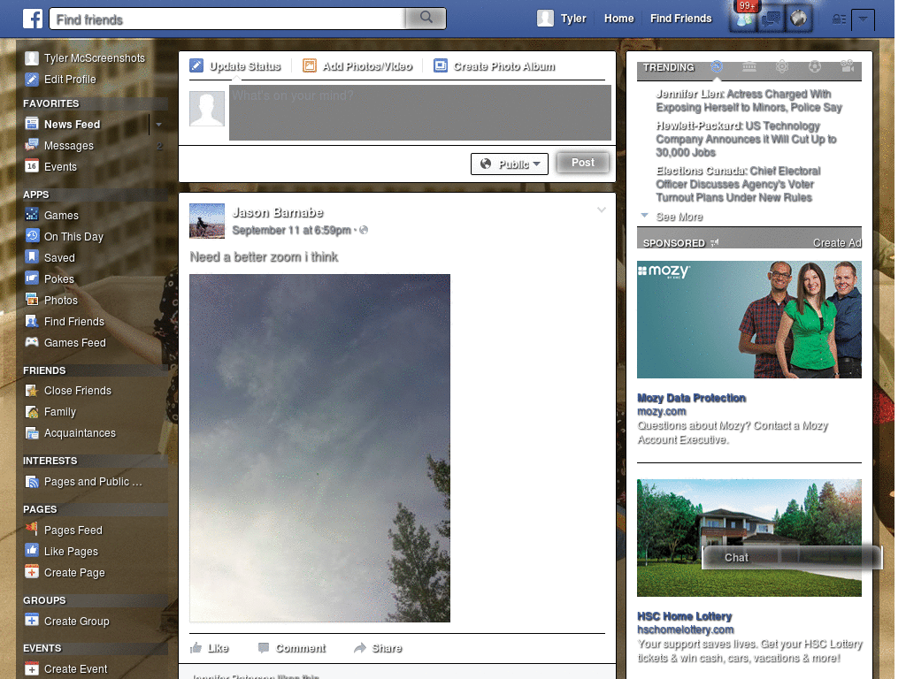Share Jason Barnabe's post
This screenshot has height=679, width=906.
coord(378,648)
